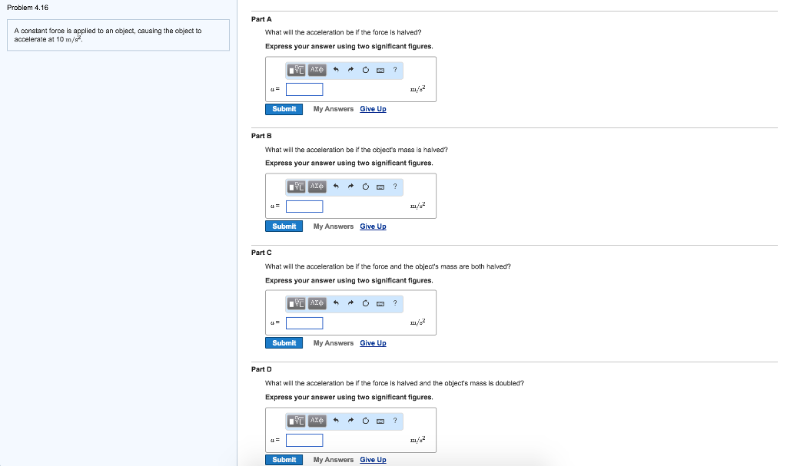Submit the Part C answer

(284, 343)
